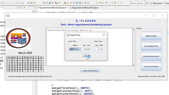Open the New Java Class dropdown arrow
The width and height of the screenshot is (169, 95).
point(35,3)
